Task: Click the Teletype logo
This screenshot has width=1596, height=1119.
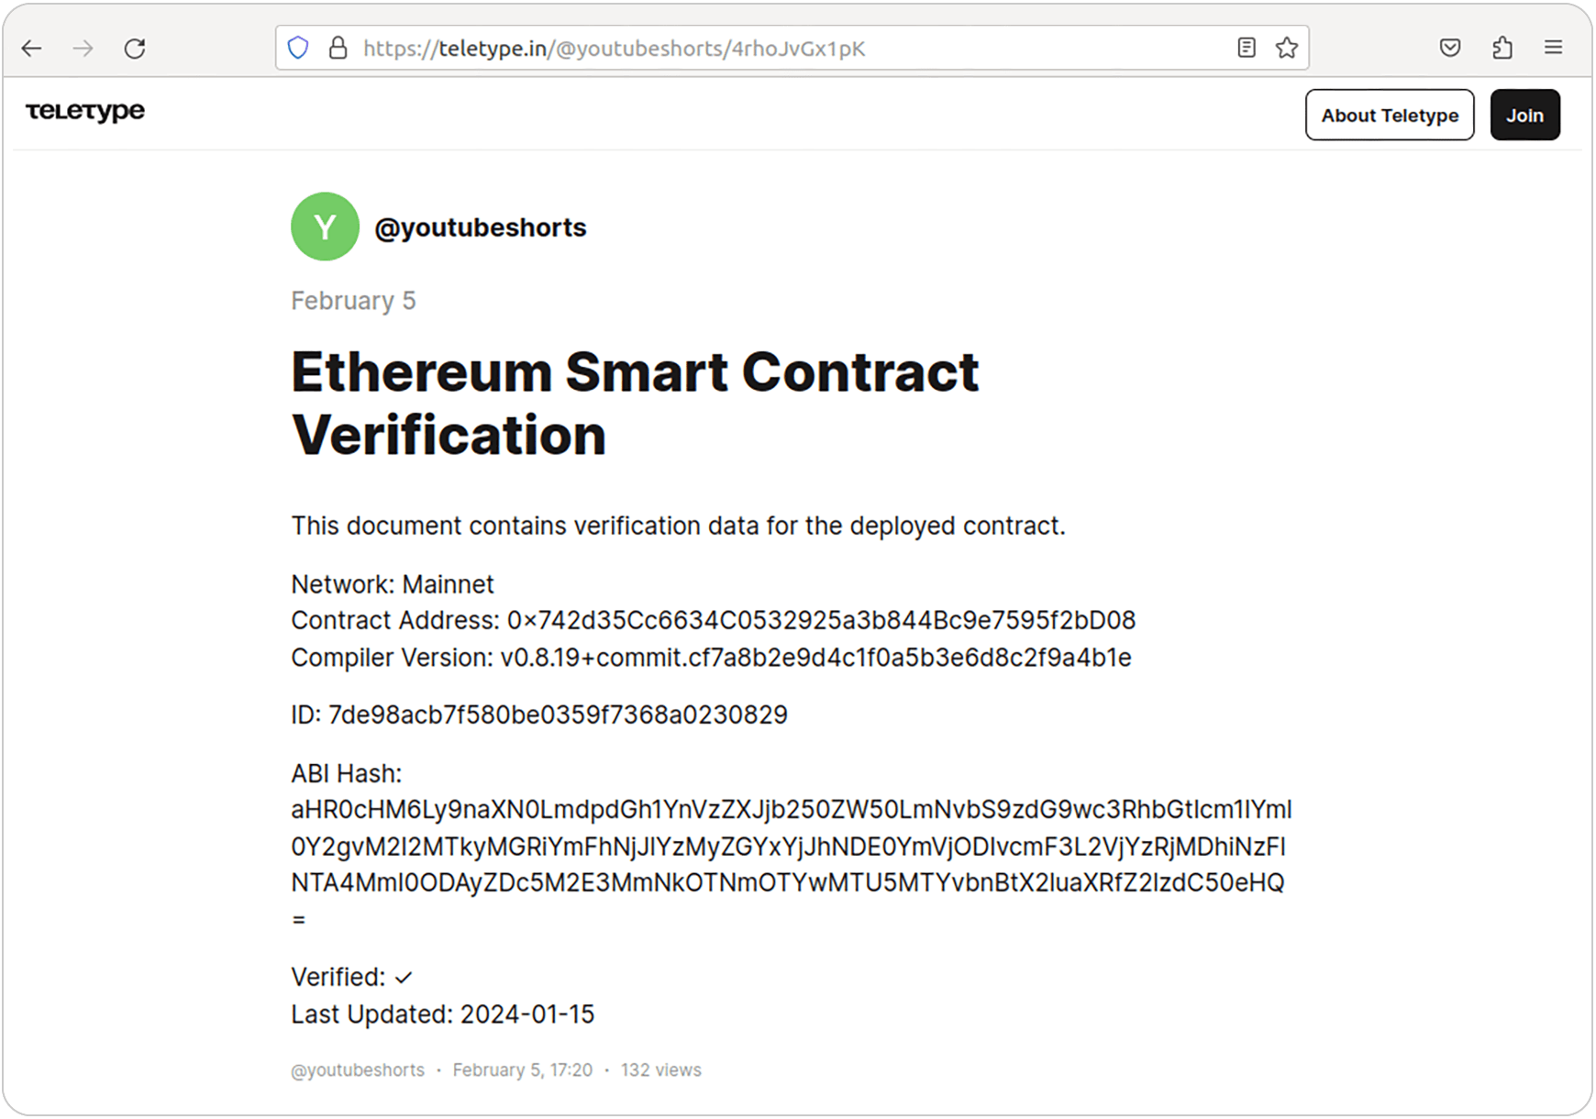Action: [x=85, y=112]
